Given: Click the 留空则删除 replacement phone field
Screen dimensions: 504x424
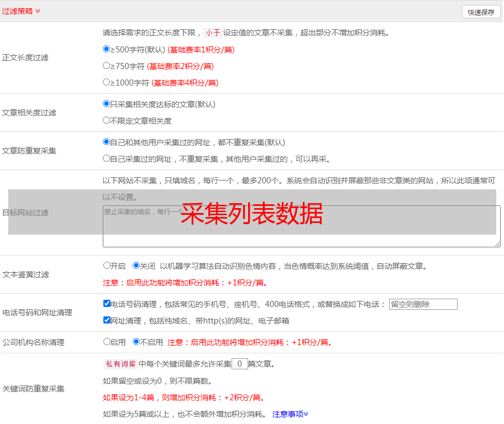Looking at the screenshot, I should (x=423, y=304).
